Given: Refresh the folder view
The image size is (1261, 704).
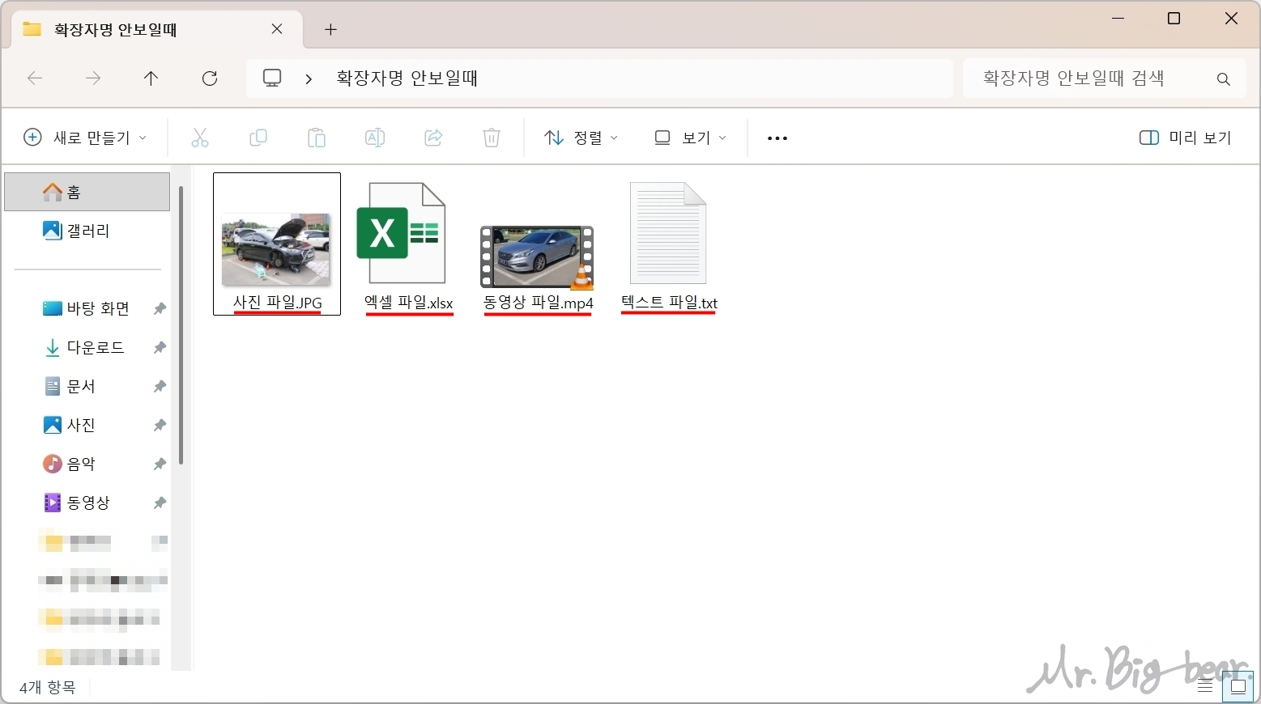Looking at the screenshot, I should [210, 78].
